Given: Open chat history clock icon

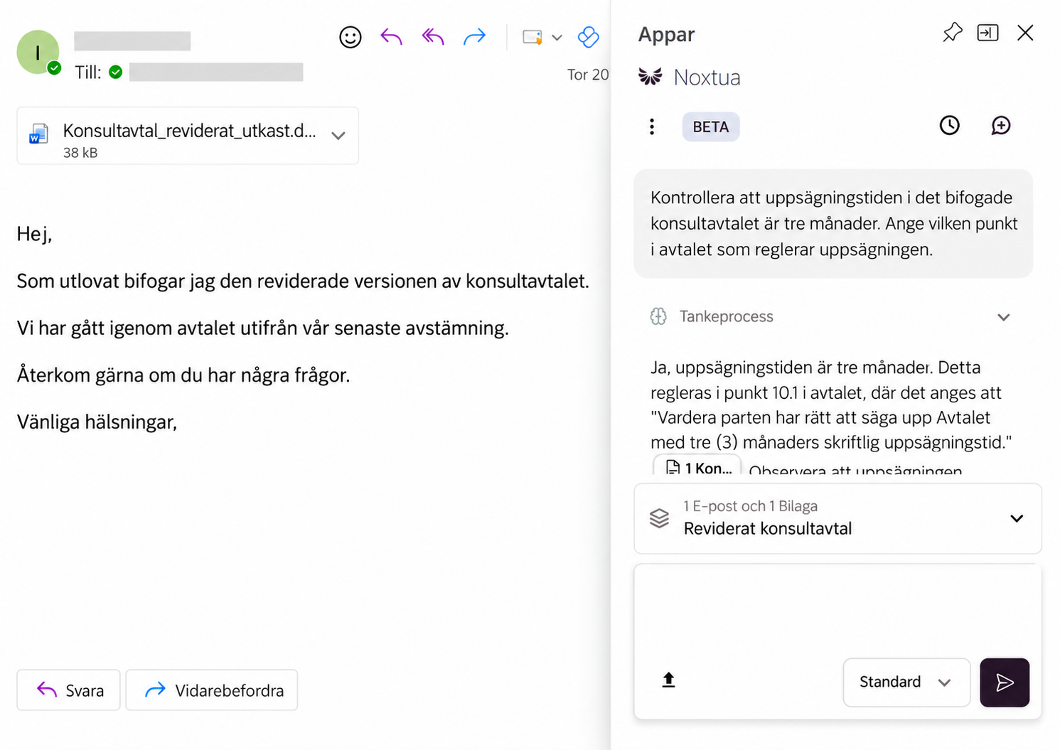Looking at the screenshot, I should coord(949,126).
